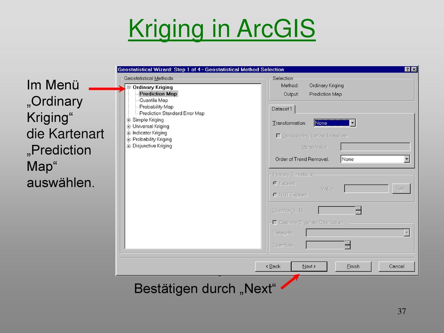Decrease the Quantiles spinner value
The image size is (444, 333).
[x=348, y=247]
